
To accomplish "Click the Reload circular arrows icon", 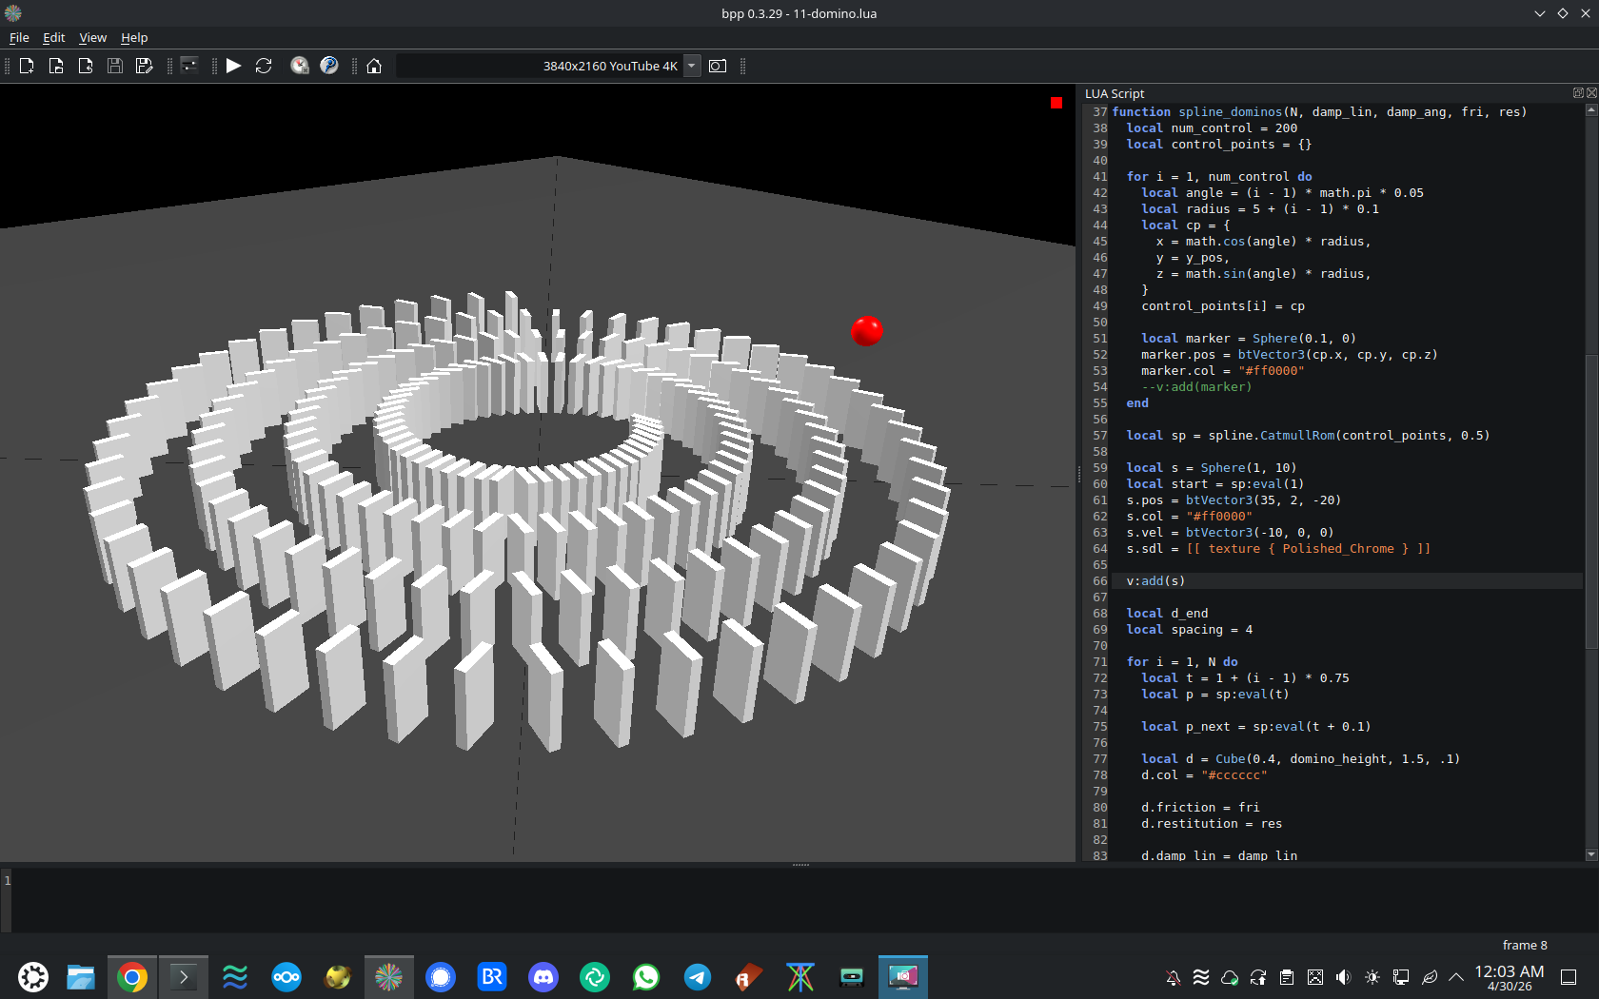I will 264,66.
